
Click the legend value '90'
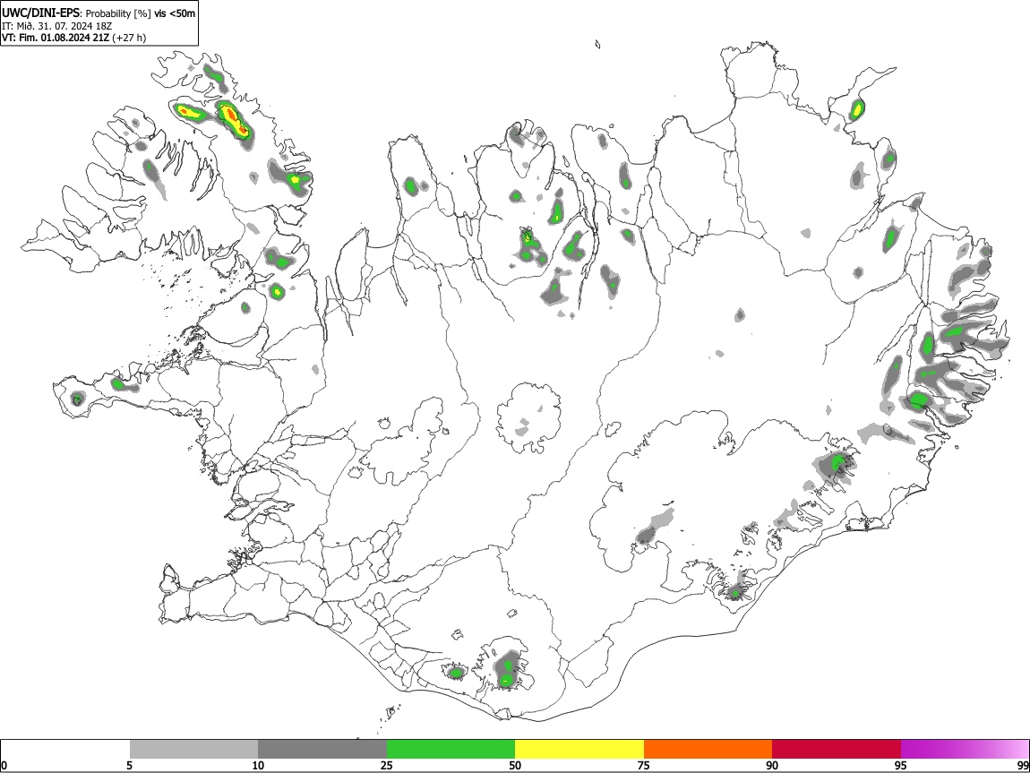[x=772, y=765]
